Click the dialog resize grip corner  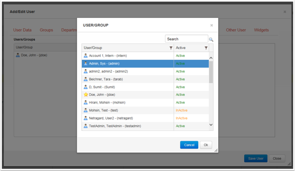point(216,150)
